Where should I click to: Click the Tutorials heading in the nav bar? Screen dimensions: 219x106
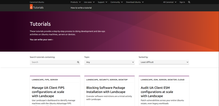tap(38, 7)
